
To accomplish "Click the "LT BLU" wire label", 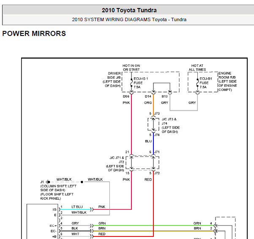I will pyautogui.click(x=77, y=207).
